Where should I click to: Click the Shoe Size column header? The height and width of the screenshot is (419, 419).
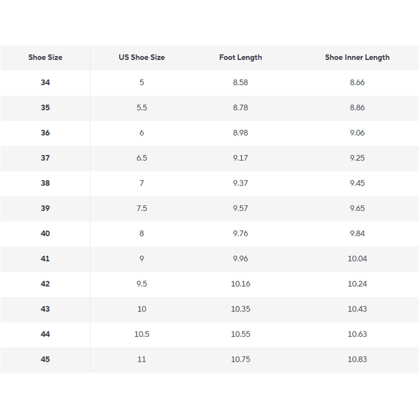(x=45, y=57)
